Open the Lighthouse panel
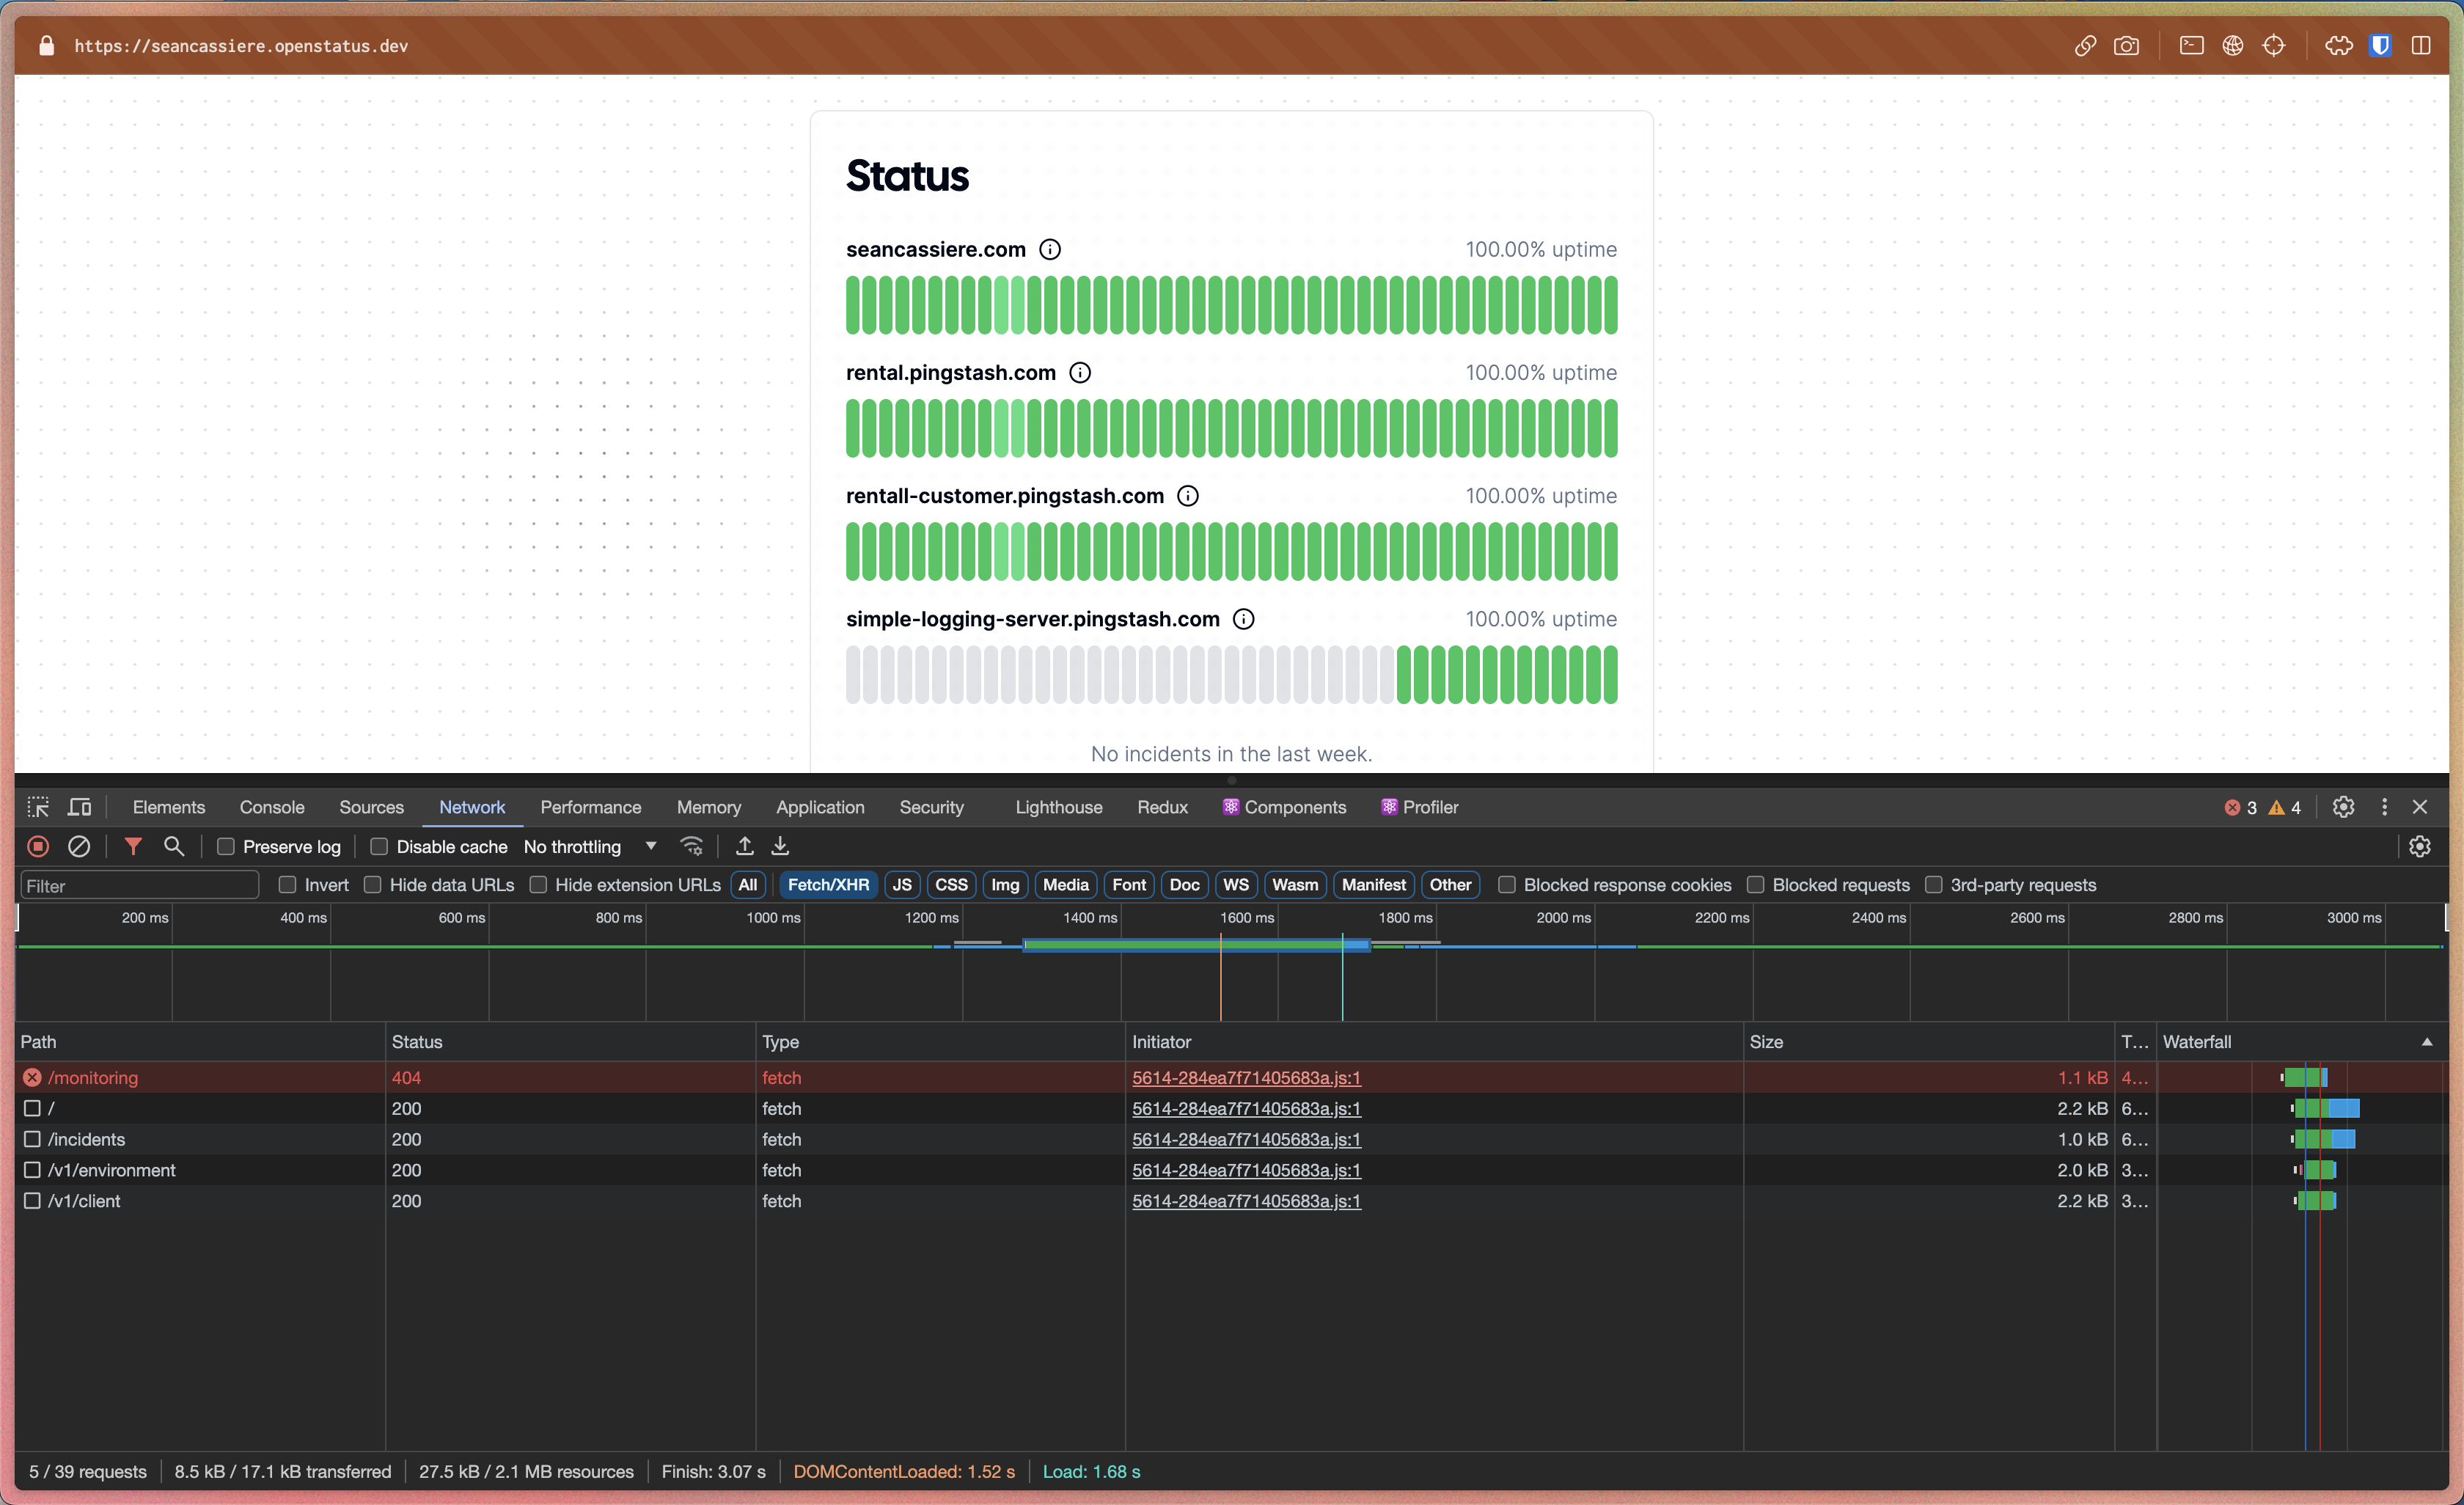The width and height of the screenshot is (2464, 1505). click(1058, 807)
